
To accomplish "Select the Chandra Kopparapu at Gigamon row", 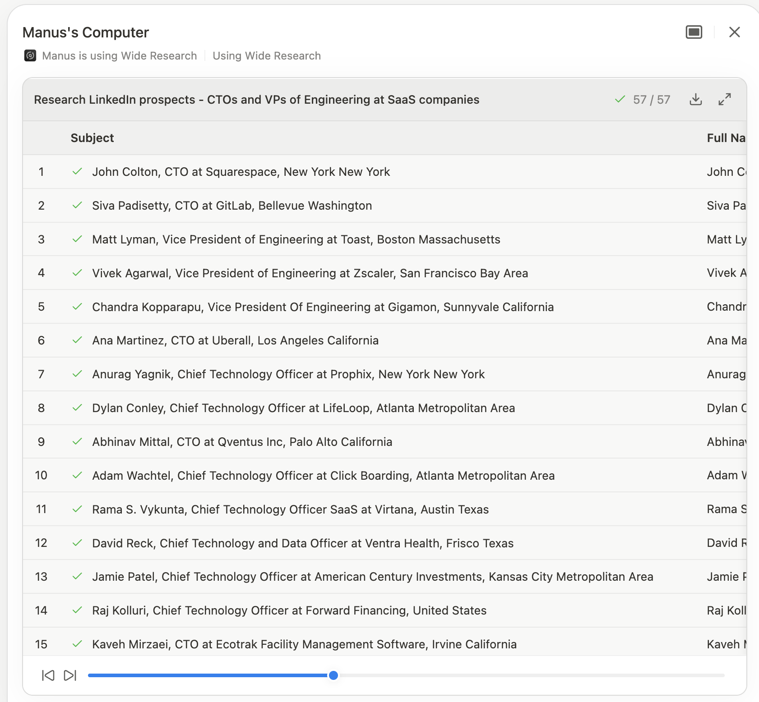I will (384, 307).
